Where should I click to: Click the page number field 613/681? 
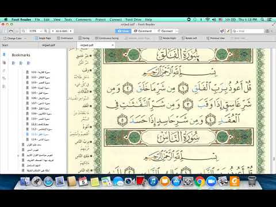pyautogui.click(x=62, y=31)
